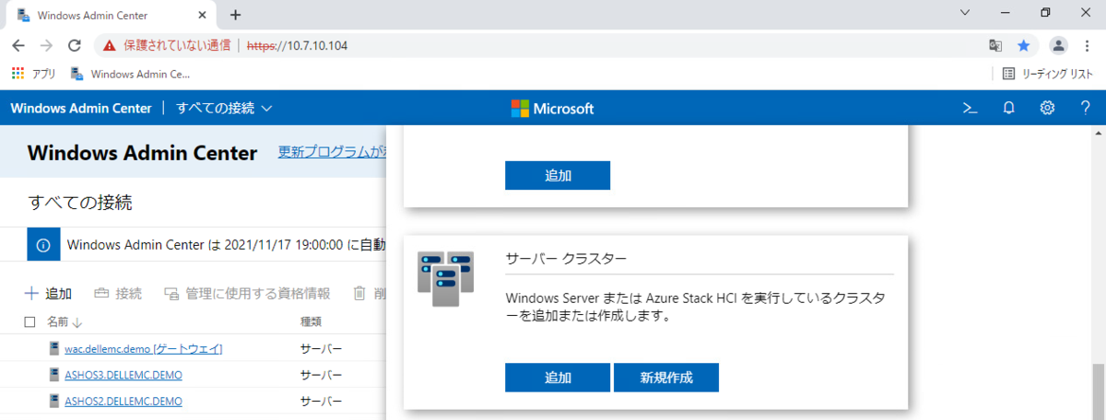This screenshot has width=1106, height=420.
Task: Click the server icon next to wac.dellemc.demo
Action: pos(54,348)
